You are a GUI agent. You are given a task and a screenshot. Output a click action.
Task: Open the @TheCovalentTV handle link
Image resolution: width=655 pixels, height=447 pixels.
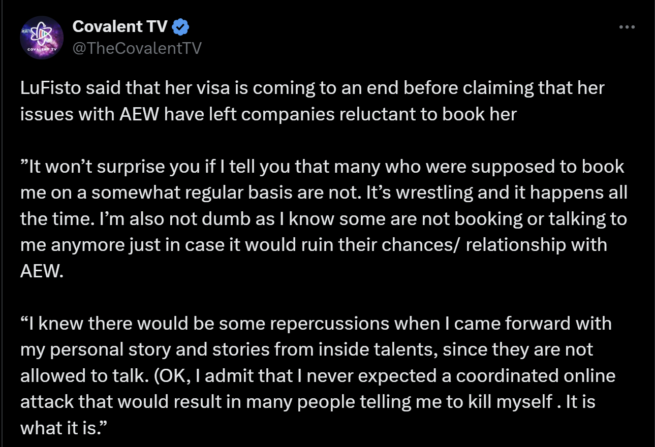coord(137,48)
